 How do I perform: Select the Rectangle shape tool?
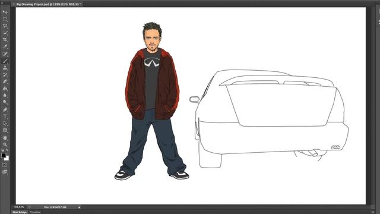[x=5, y=130]
